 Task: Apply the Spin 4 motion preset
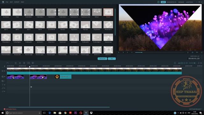40,25
